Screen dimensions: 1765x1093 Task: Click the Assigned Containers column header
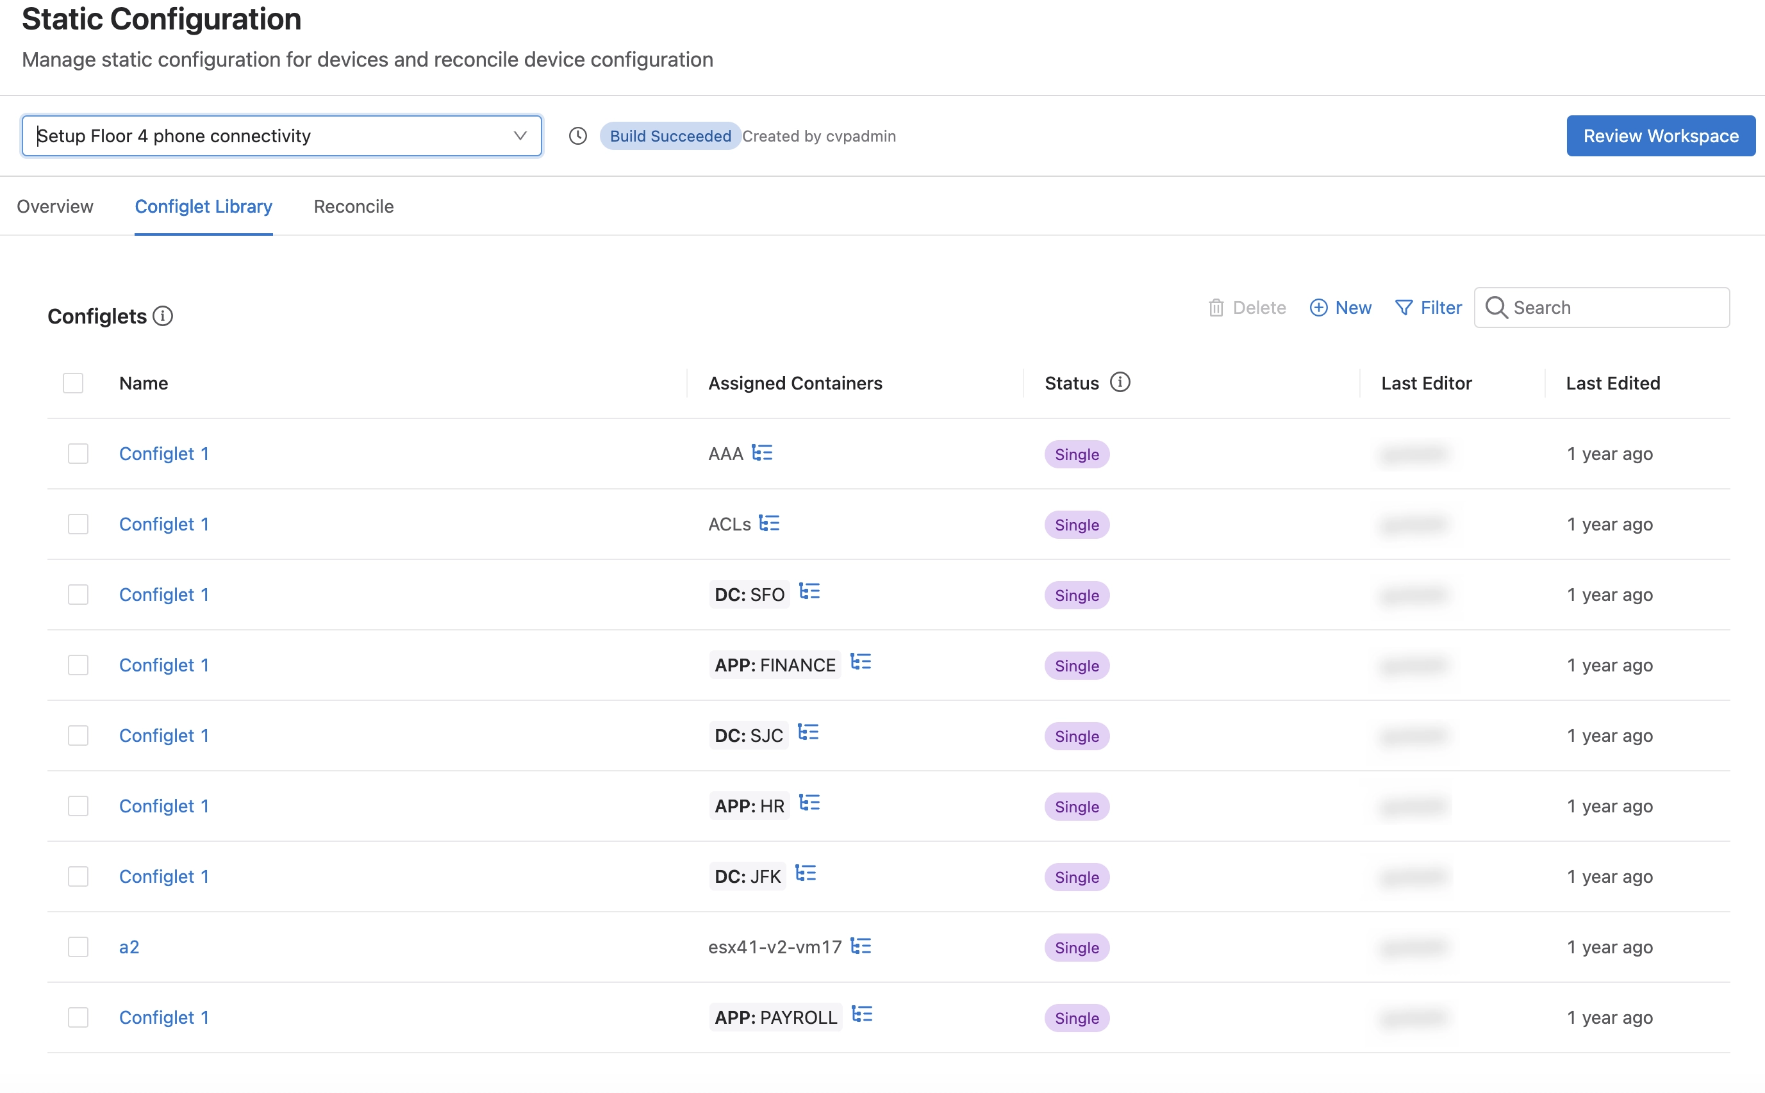(x=795, y=383)
